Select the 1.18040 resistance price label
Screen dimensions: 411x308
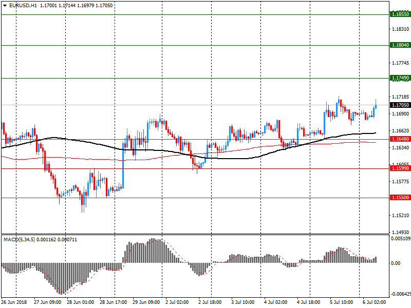(x=400, y=45)
